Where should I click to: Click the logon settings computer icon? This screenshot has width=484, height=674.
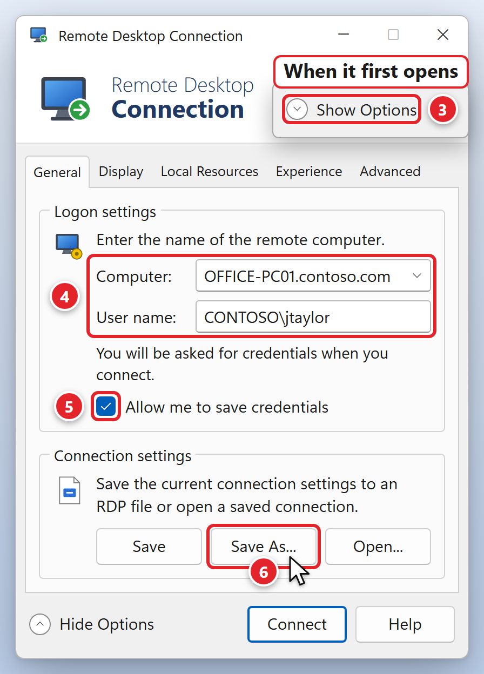point(69,246)
